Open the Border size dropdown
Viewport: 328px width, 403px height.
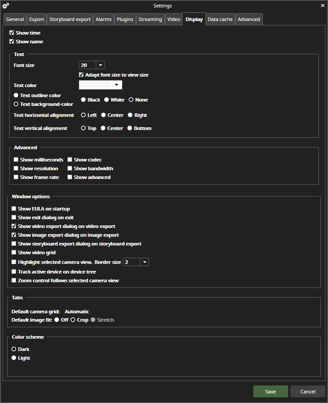(x=144, y=262)
